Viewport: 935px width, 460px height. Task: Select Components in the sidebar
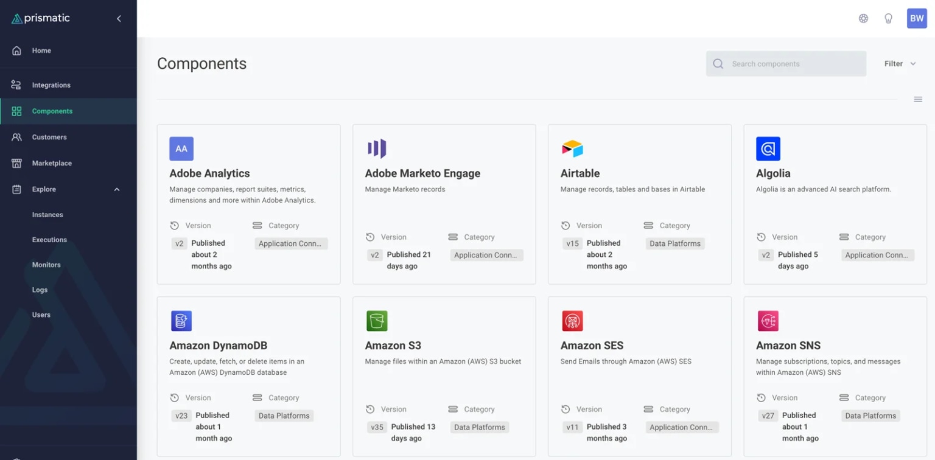68,111
